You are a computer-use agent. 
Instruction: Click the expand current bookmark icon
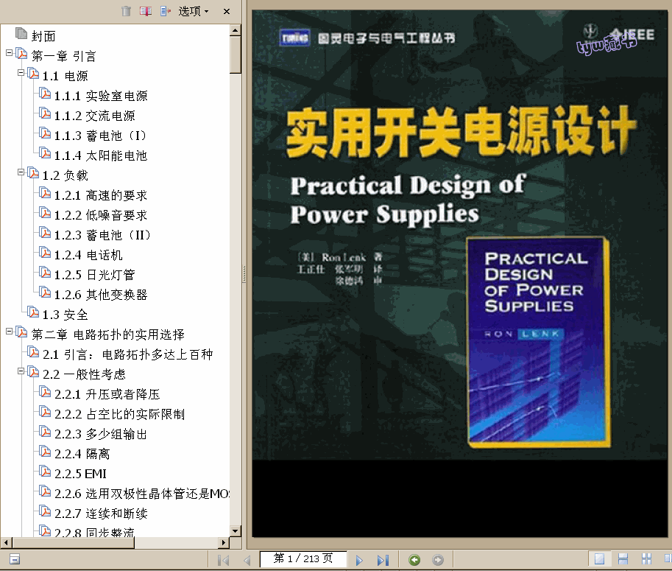pyautogui.click(x=165, y=11)
